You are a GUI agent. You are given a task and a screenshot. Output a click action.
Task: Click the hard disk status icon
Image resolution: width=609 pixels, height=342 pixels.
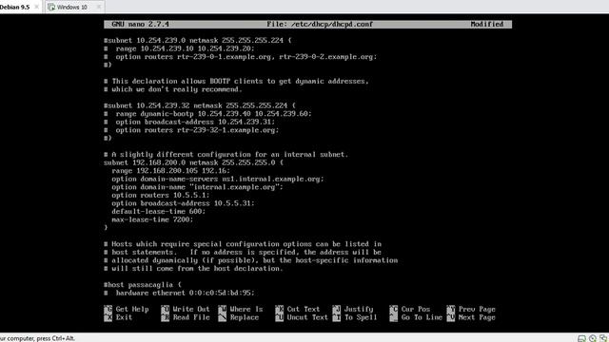pos(581,338)
